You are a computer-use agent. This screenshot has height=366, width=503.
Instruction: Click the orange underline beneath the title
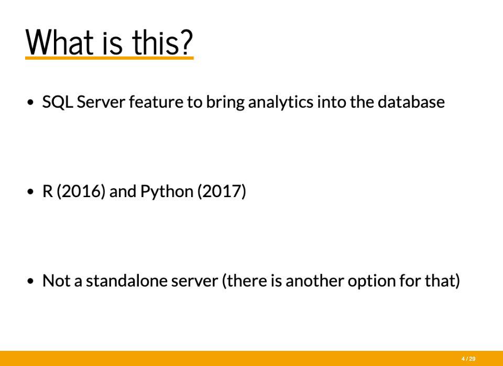110,58
